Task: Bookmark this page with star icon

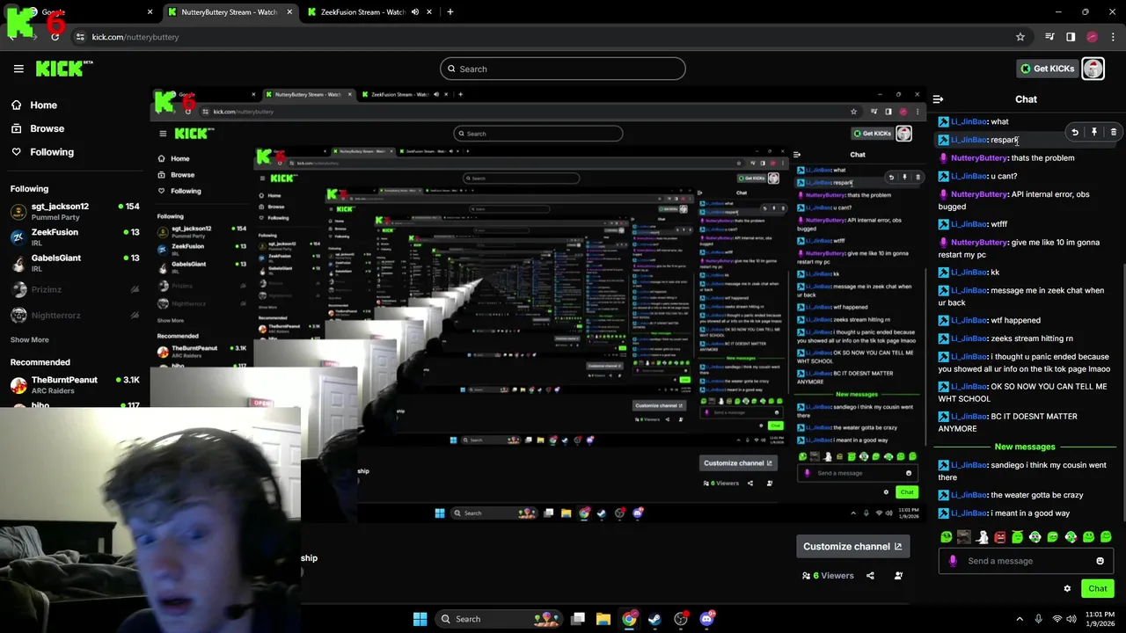Action: [1020, 37]
